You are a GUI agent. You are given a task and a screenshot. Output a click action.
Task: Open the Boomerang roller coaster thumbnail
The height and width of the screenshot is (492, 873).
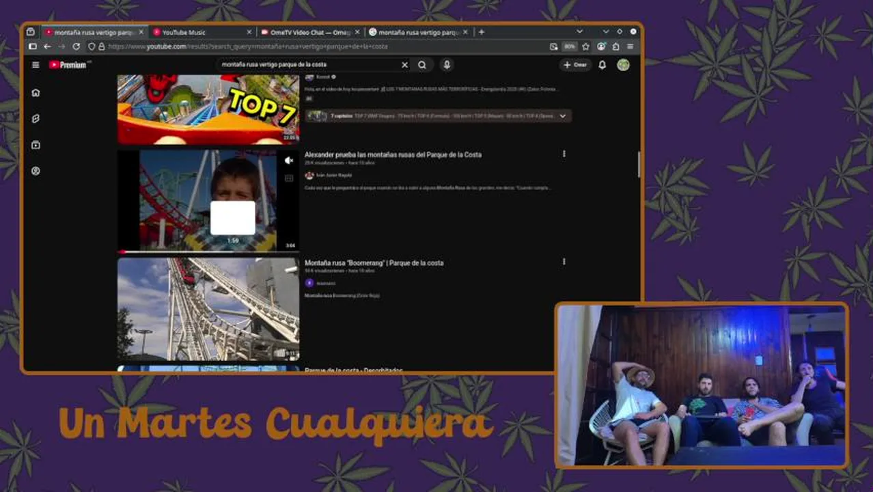click(208, 309)
